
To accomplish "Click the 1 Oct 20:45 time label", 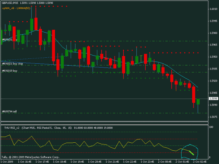I will 95,162.
